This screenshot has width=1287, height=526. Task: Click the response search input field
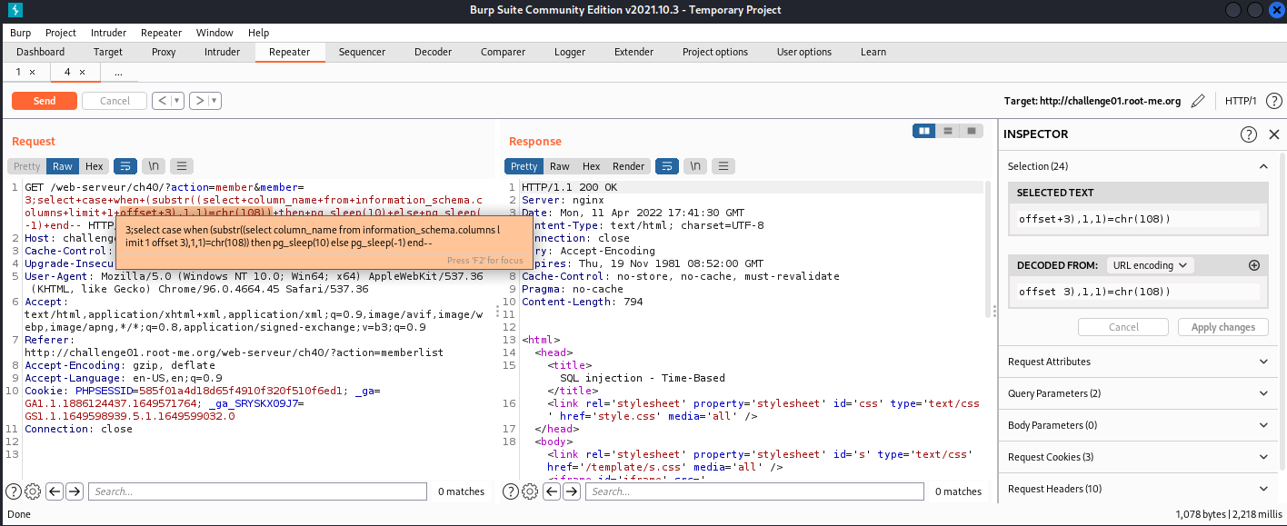click(755, 491)
